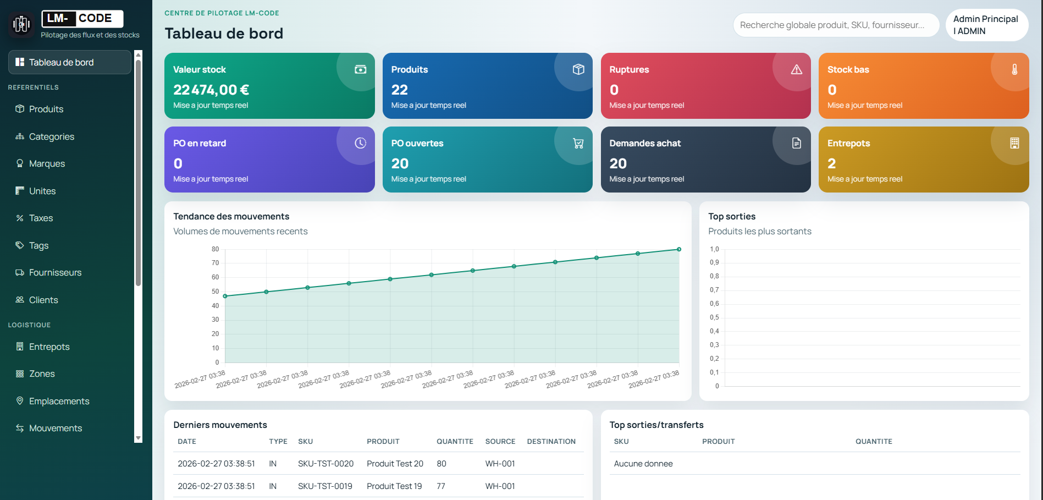Open Categories via its sidebar icon
The height and width of the screenshot is (500, 1043).
click(x=19, y=136)
